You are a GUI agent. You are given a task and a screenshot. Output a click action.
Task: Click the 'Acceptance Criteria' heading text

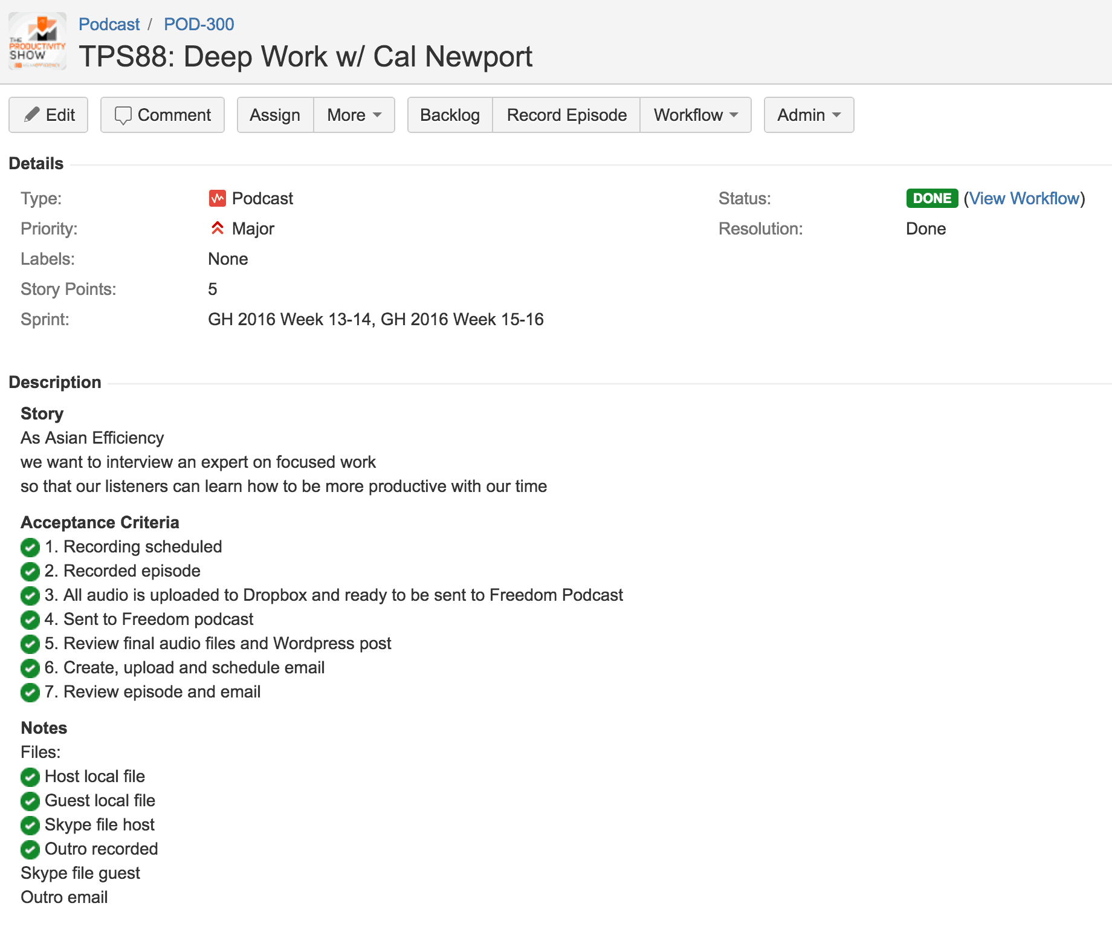tap(100, 522)
